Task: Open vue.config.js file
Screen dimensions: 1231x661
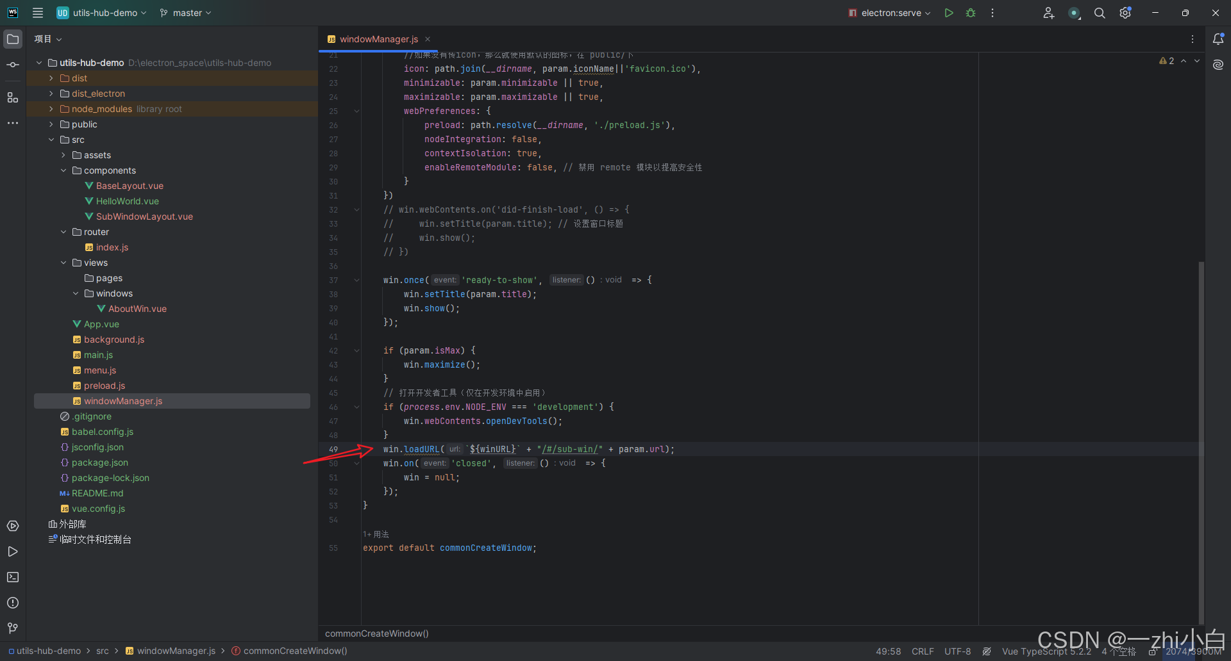Action: pos(98,509)
